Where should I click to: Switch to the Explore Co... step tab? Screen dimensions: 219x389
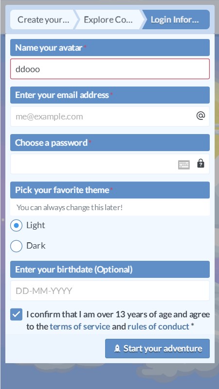(108, 19)
